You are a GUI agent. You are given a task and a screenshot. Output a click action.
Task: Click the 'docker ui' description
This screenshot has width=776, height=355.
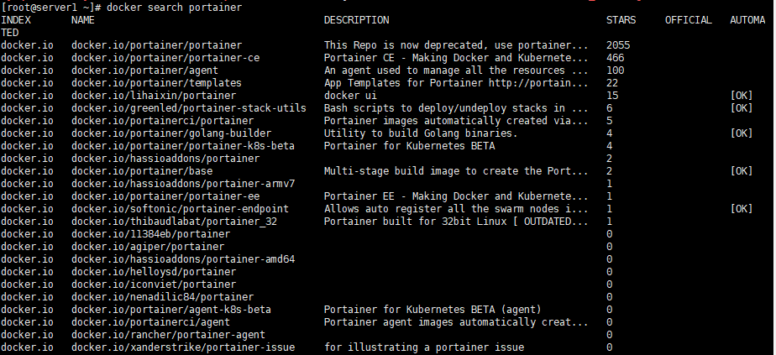tap(350, 96)
